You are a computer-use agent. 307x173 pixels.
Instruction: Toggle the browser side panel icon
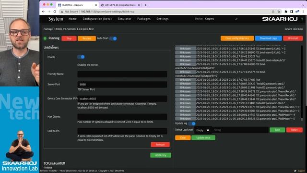click(x=292, y=12)
